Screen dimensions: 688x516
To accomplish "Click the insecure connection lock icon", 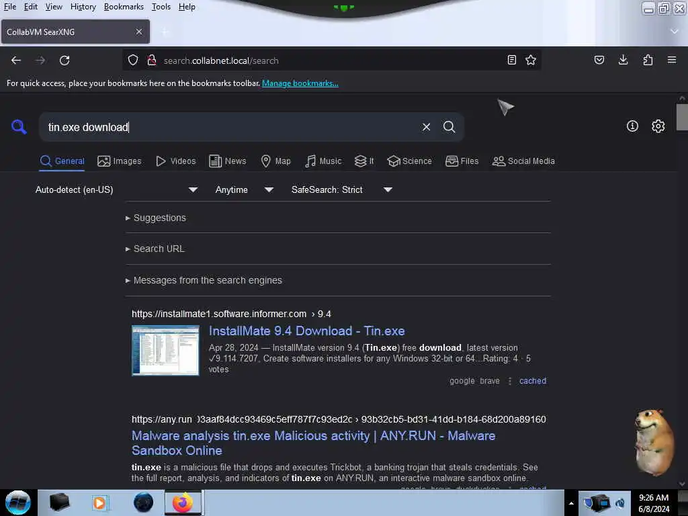I will point(152,60).
